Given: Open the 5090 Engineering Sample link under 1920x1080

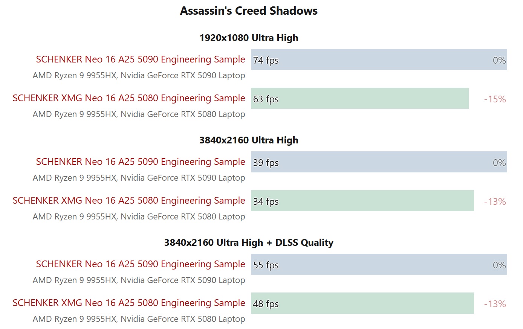Looking at the screenshot, I should [x=140, y=59].
